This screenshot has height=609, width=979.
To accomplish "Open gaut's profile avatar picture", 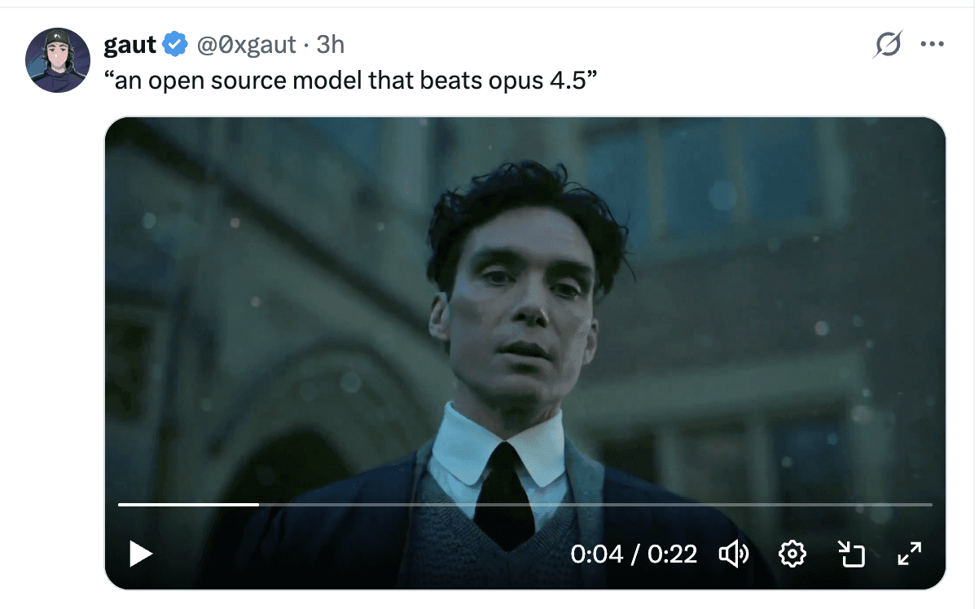I will click(58, 60).
